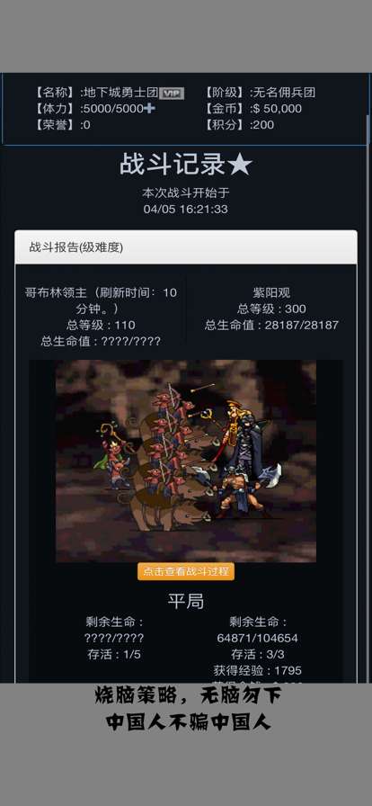Click the 积分 200 score value
372x806 pixels.
[262, 125]
